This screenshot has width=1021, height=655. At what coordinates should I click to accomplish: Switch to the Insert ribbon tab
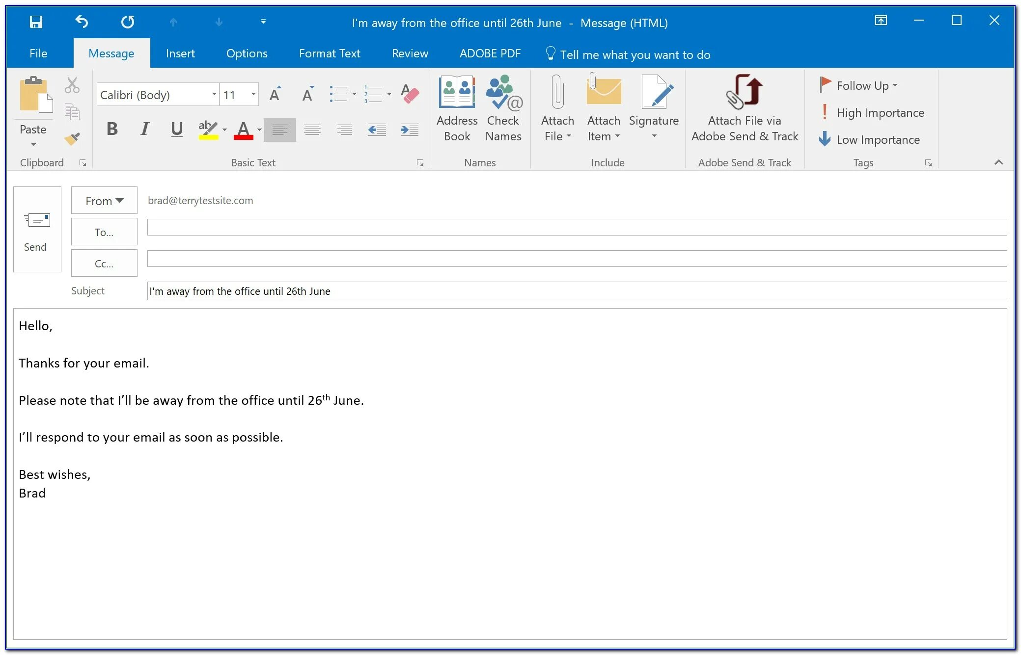point(180,53)
